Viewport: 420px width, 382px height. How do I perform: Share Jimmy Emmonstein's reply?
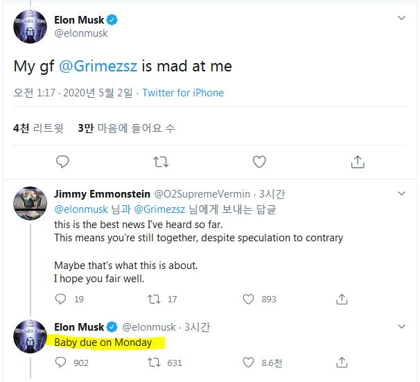click(342, 299)
